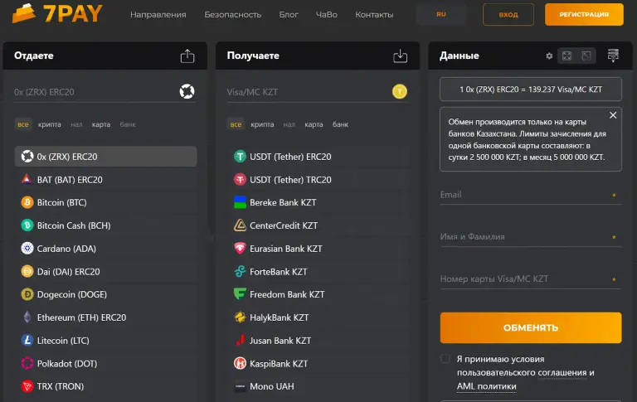Select Eurasian Bank KZT row
637x402 pixels.
[318, 248]
